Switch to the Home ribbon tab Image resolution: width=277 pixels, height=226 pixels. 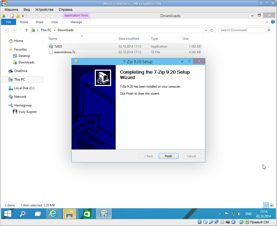24,22
